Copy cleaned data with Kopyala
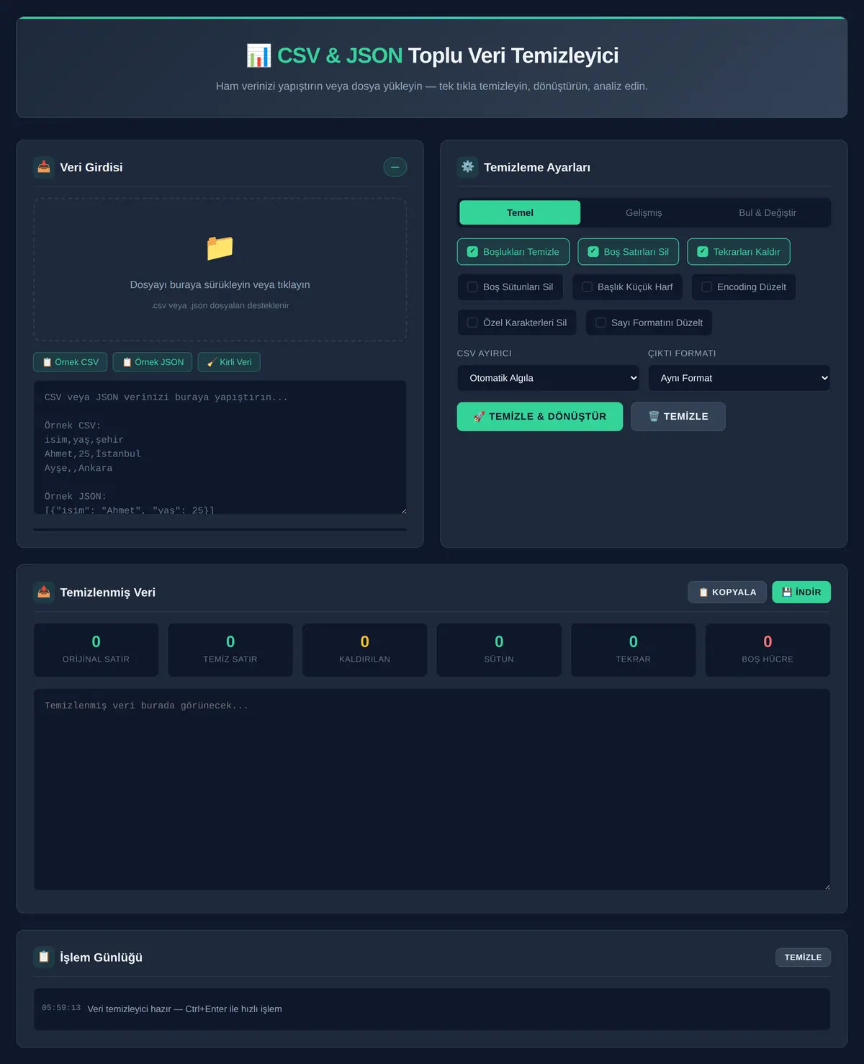This screenshot has width=864, height=1064. point(727,592)
